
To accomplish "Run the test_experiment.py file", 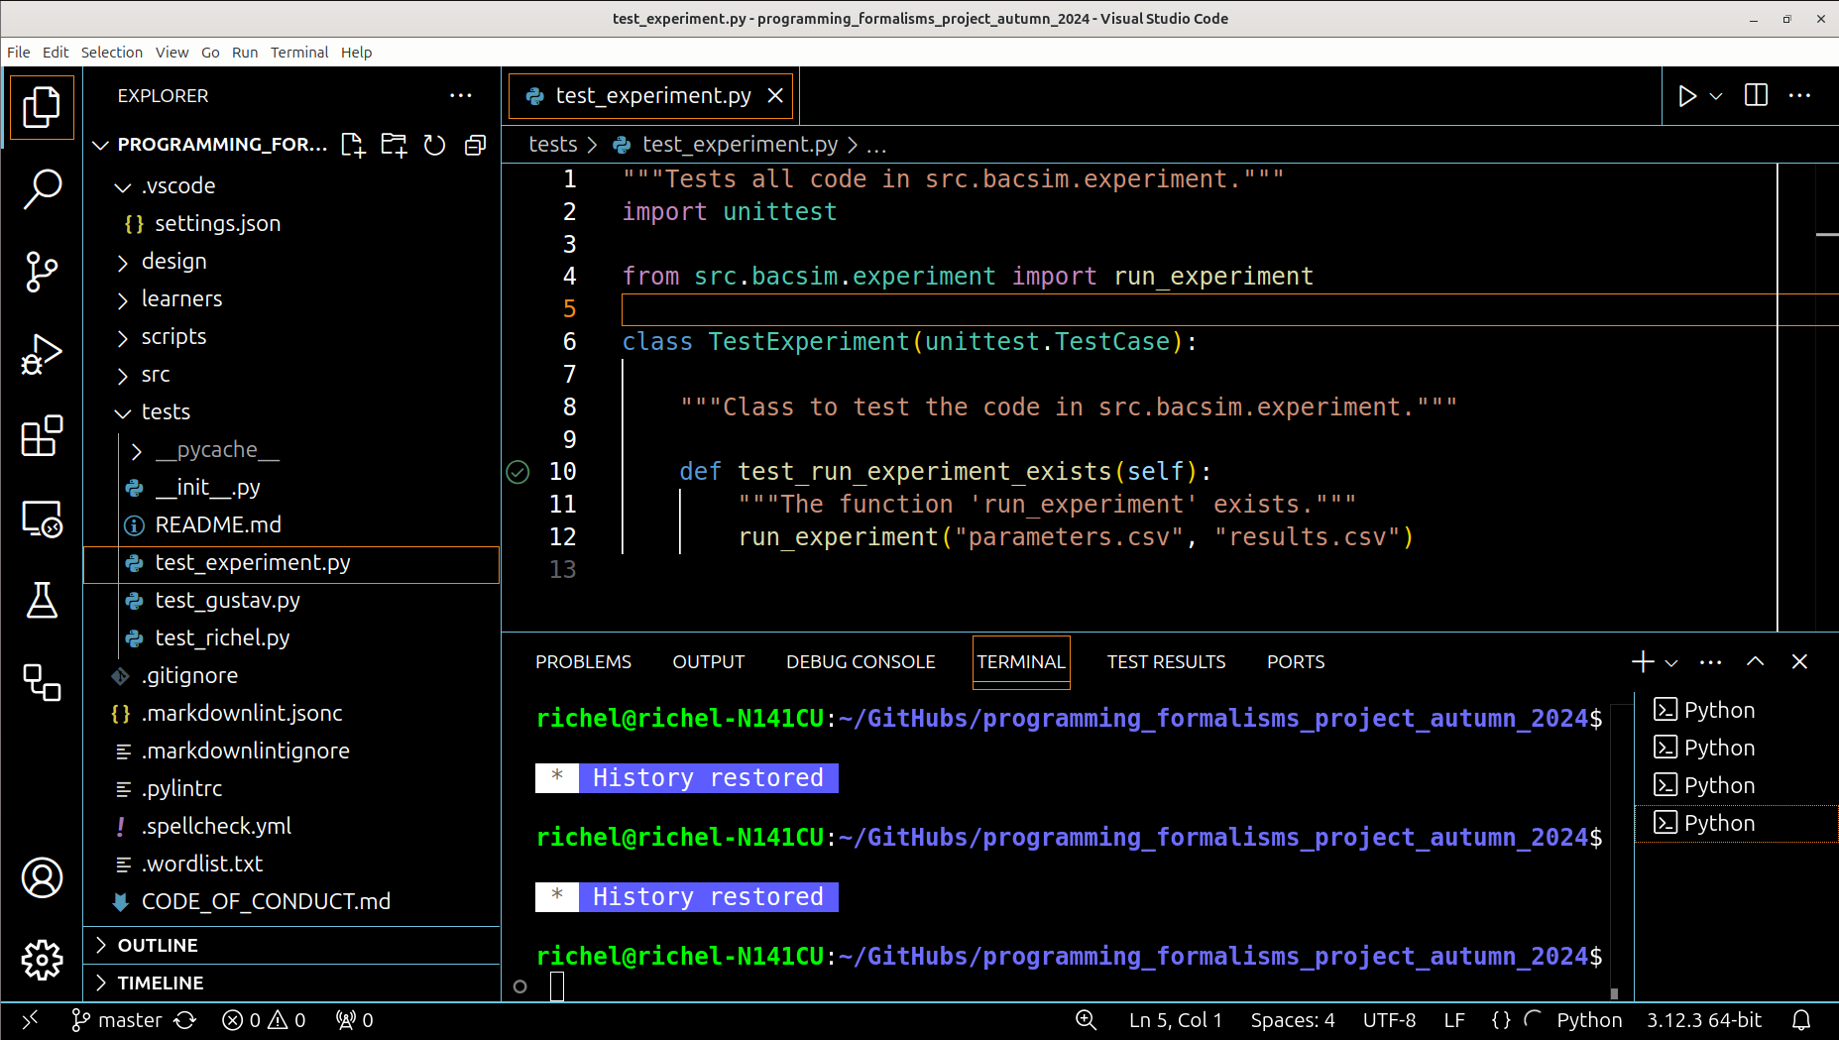I will point(1686,95).
